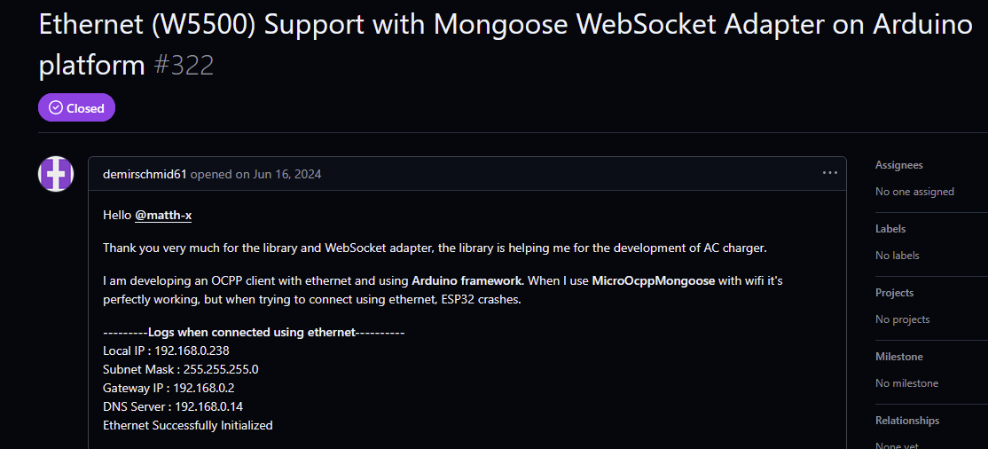
Task: Open the demirschmid61 username link
Action: [x=145, y=174]
